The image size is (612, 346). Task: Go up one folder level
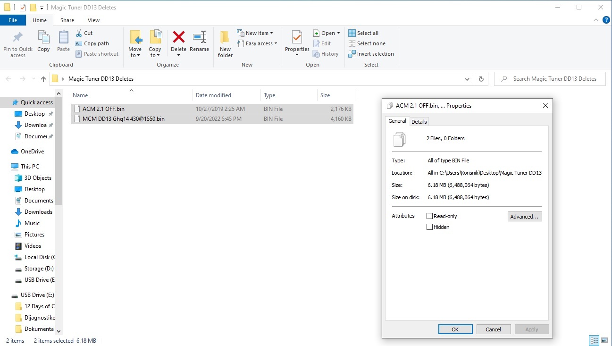43,79
